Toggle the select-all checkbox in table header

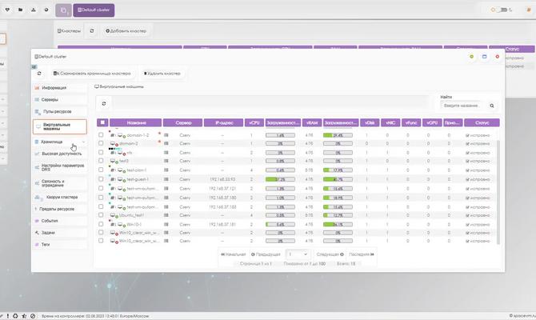tap(102, 122)
